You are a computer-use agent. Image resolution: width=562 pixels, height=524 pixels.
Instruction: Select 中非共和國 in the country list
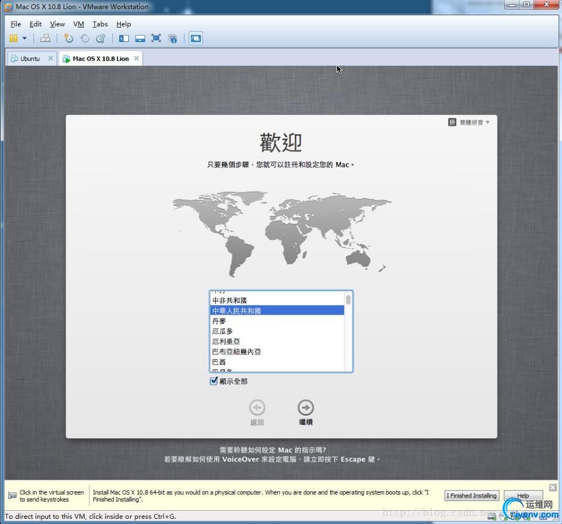277,300
